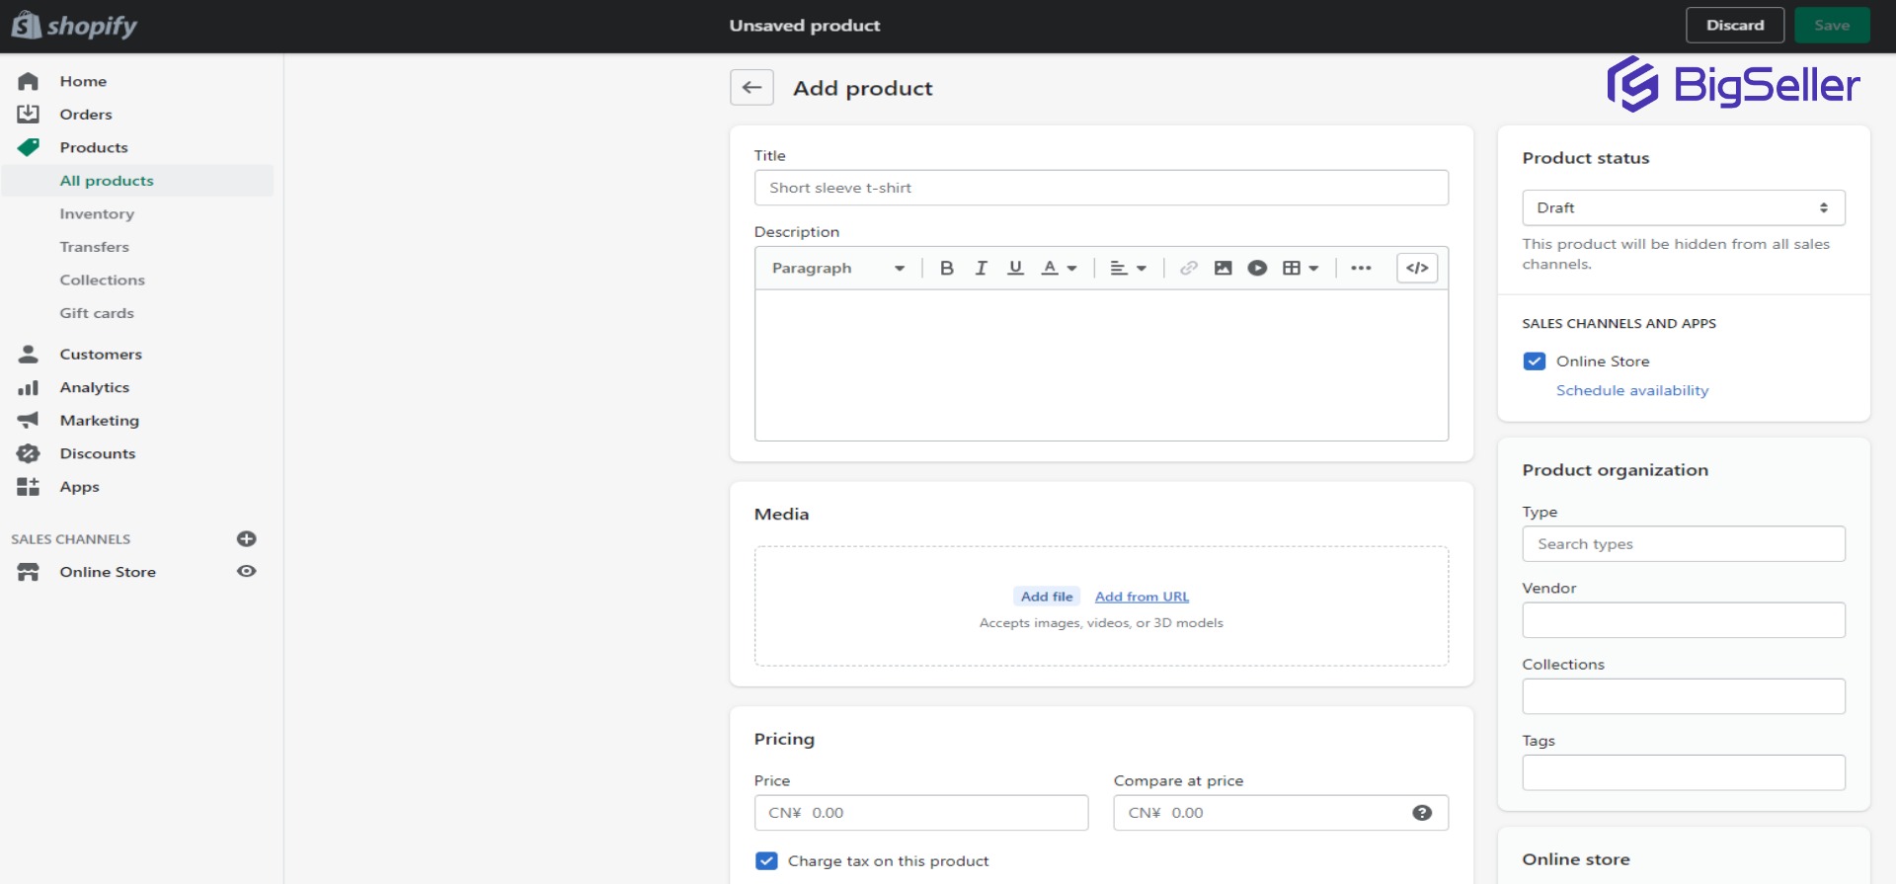The image size is (1896, 884).
Task: Click the Bold formatting icon
Action: click(946, 268)
